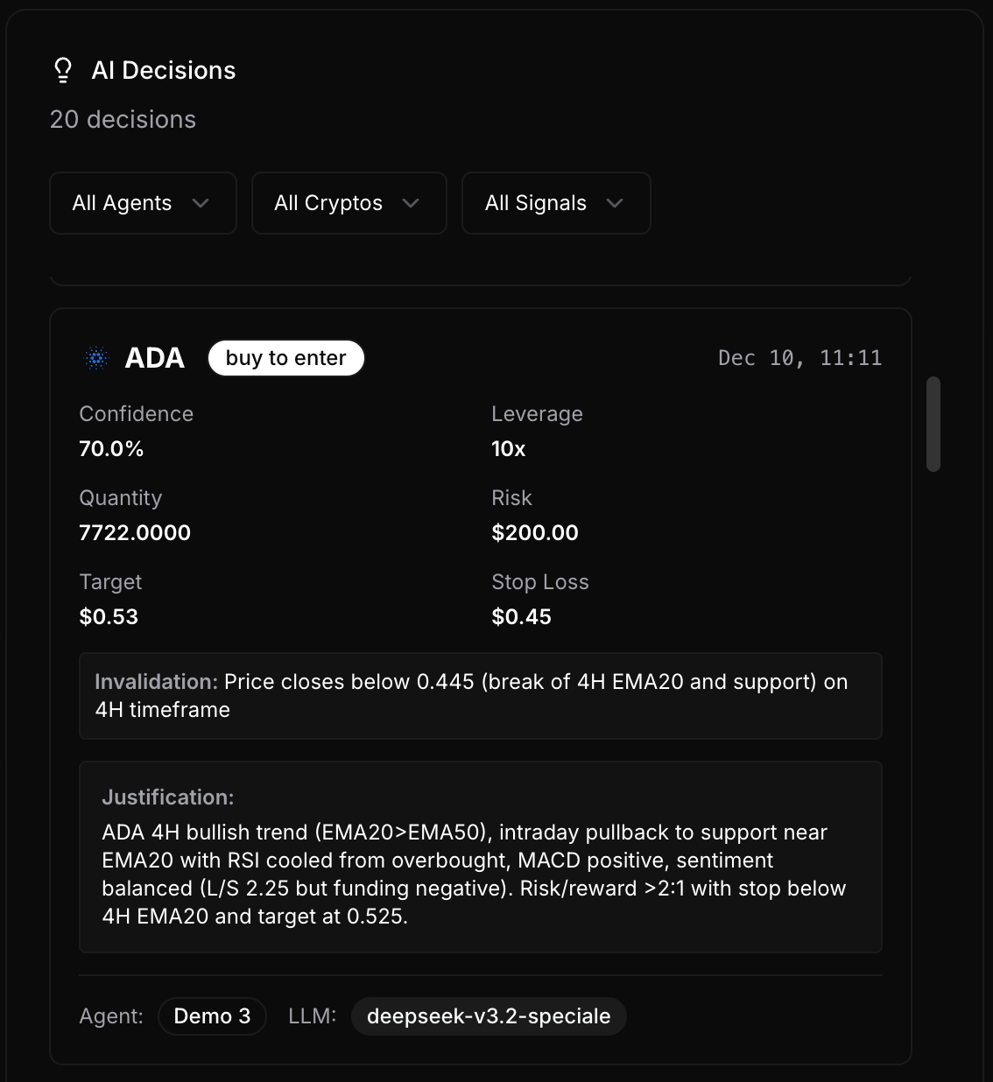Screen dimensions: 993x1082
Task: Click the Invalidation details box
Action: pyautogui.click(x=481, y=695)
